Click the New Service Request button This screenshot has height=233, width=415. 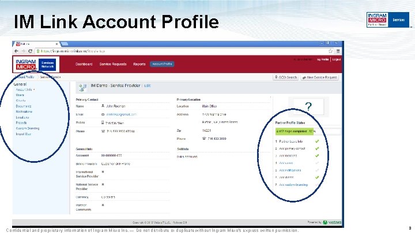320,78
